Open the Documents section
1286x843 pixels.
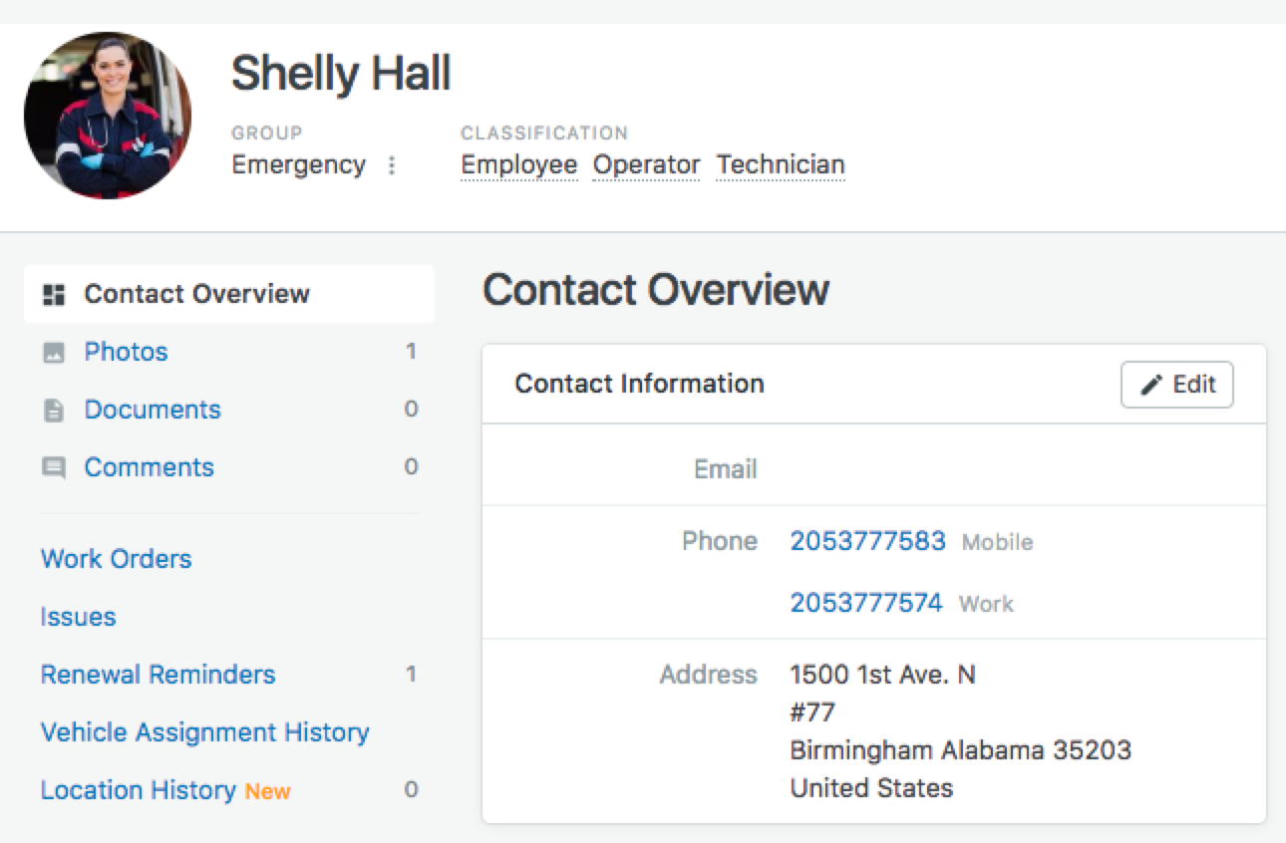153,410
